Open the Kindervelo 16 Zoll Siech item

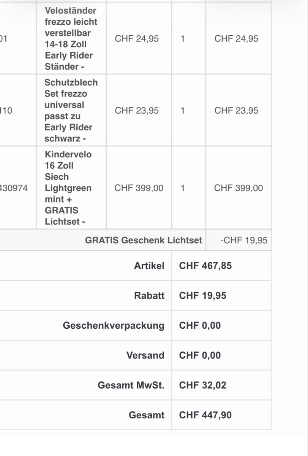point(68,188)
